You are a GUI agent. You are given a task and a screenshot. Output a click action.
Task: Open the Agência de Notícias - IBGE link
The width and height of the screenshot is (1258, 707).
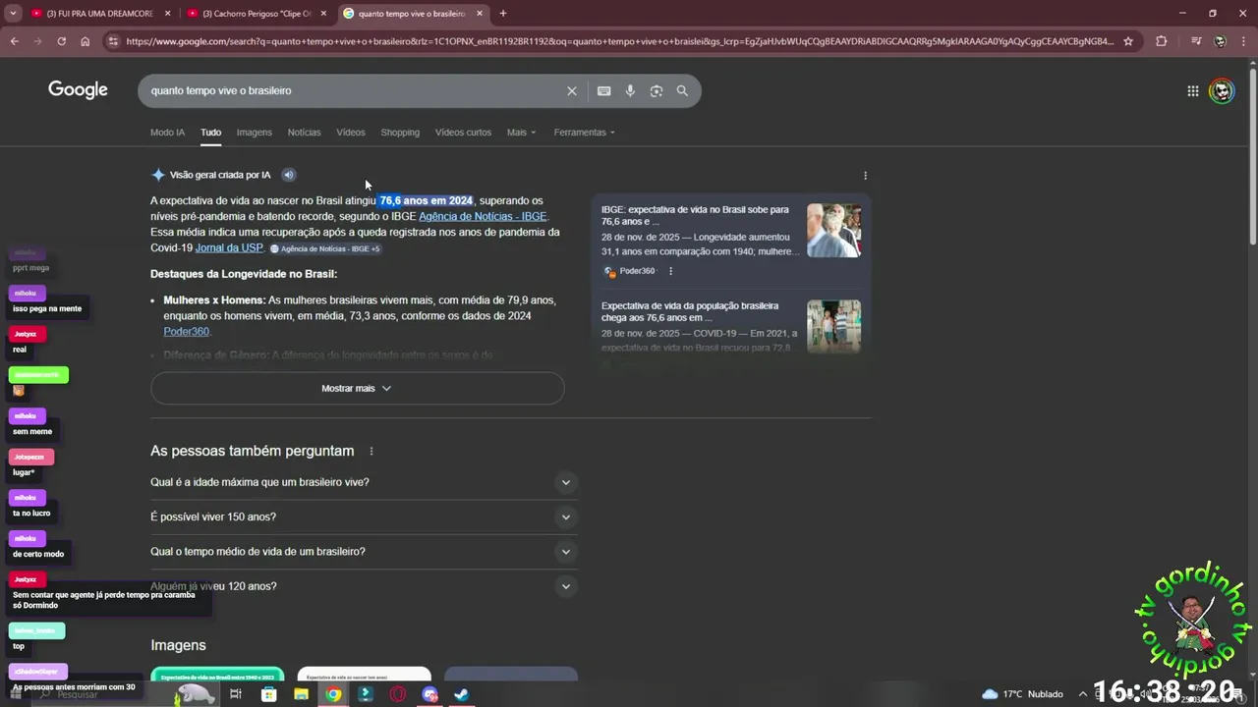click(x=483, y=216)
